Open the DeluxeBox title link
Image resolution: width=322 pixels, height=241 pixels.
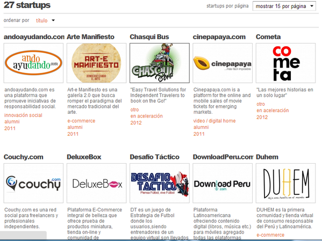(x=84, y=157)
